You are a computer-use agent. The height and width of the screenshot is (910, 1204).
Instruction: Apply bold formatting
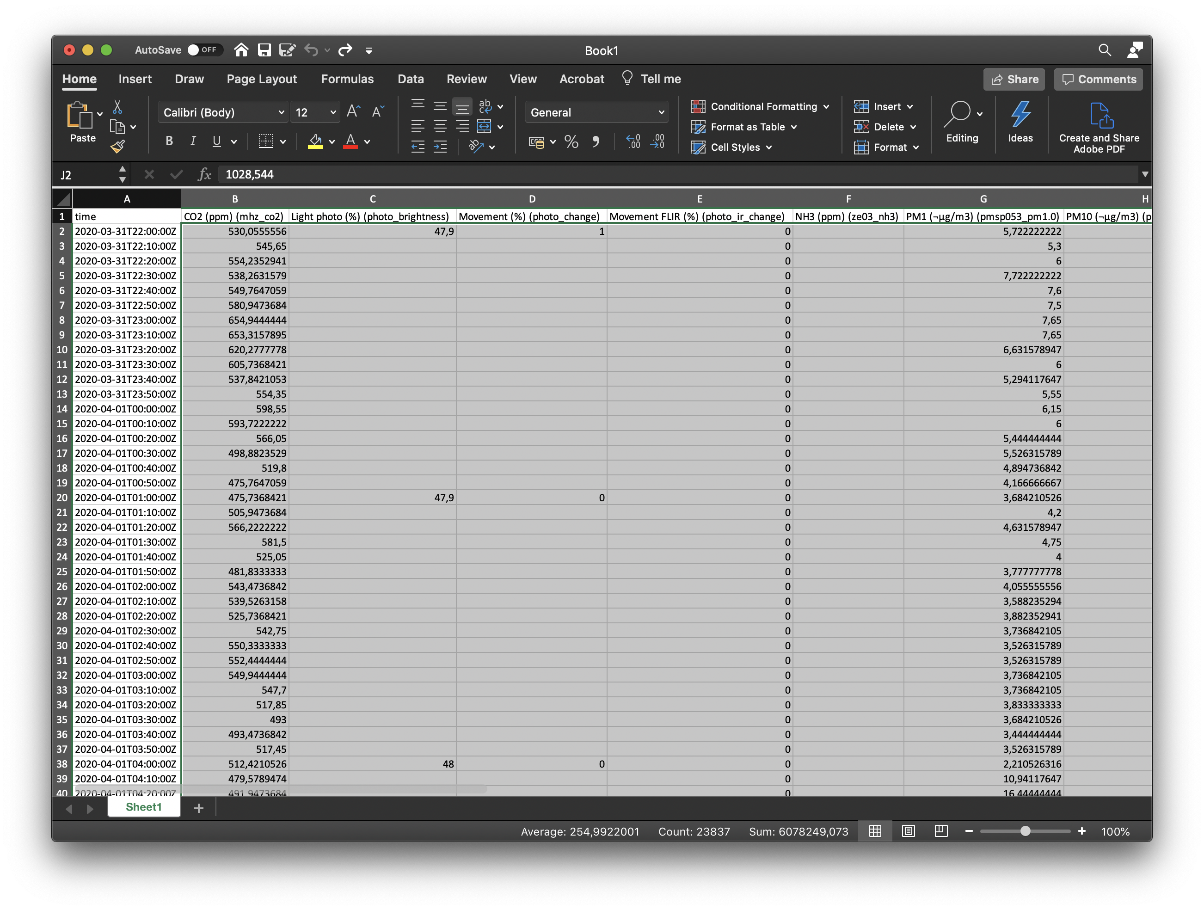coord(169,141)
